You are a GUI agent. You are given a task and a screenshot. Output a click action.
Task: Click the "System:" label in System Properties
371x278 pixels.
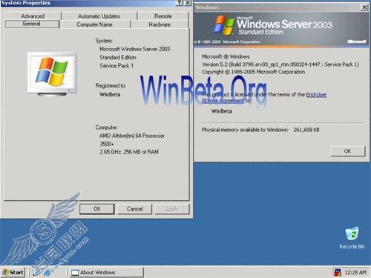[104, 41]
